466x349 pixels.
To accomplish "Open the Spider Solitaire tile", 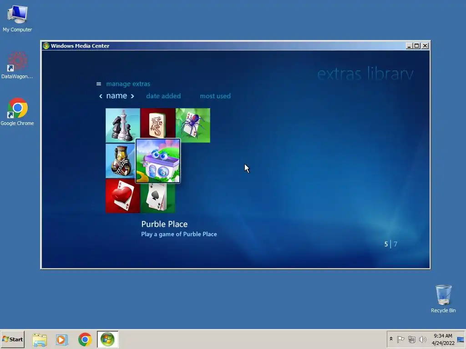I will (x=193, y=125).
